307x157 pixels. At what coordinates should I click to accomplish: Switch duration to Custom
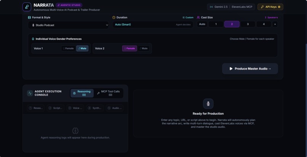[x=188, y=18]
